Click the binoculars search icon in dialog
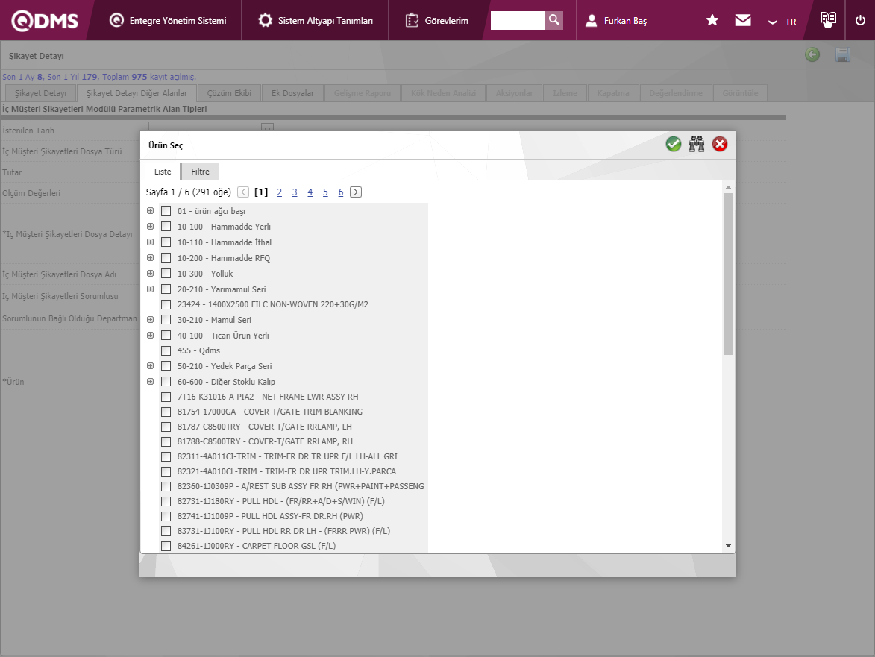875x657 pixels. pos(697,145)
